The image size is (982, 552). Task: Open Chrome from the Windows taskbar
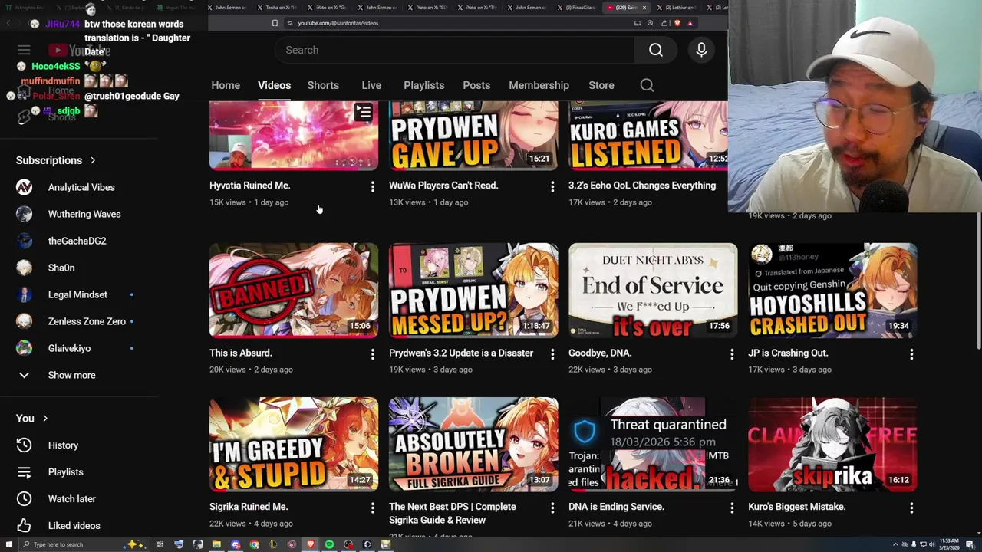(x=254, y=544)
